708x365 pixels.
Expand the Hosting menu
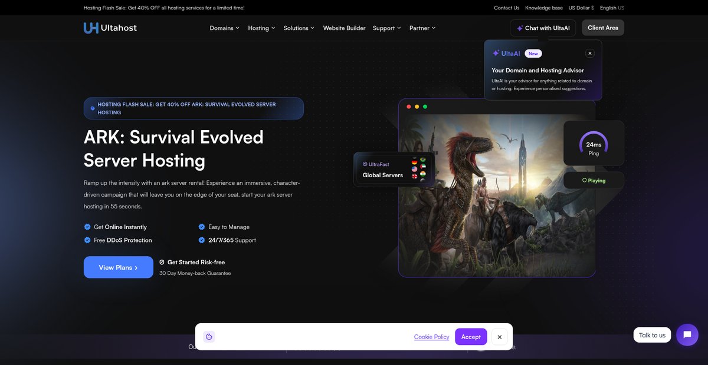(x=261, y=28)
